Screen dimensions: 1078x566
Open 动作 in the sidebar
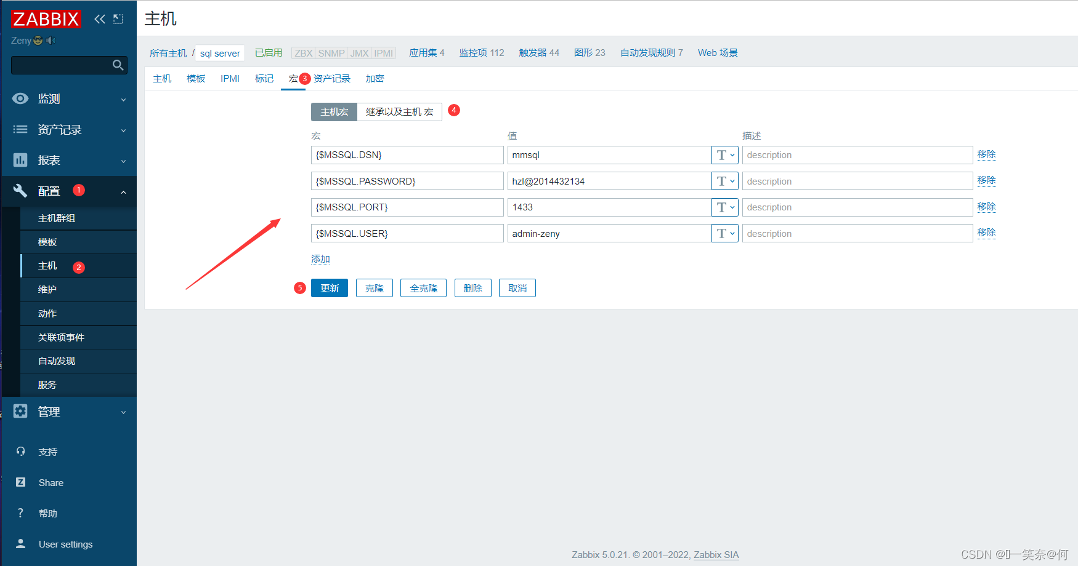coord(78,314)
